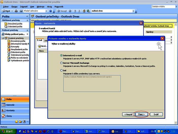Select Vyhľadávacie priečinky folder
The image size is (178, 134).
(20, 60)
